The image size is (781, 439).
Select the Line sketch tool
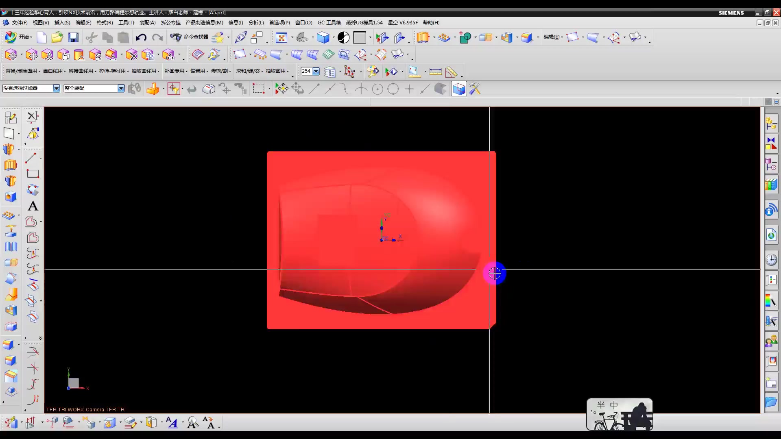click(31, 158)
